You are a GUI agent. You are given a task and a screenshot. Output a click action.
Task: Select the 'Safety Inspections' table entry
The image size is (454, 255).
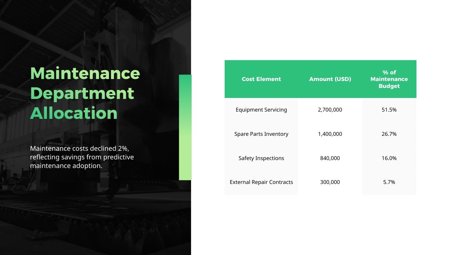(x=261, y=158)
